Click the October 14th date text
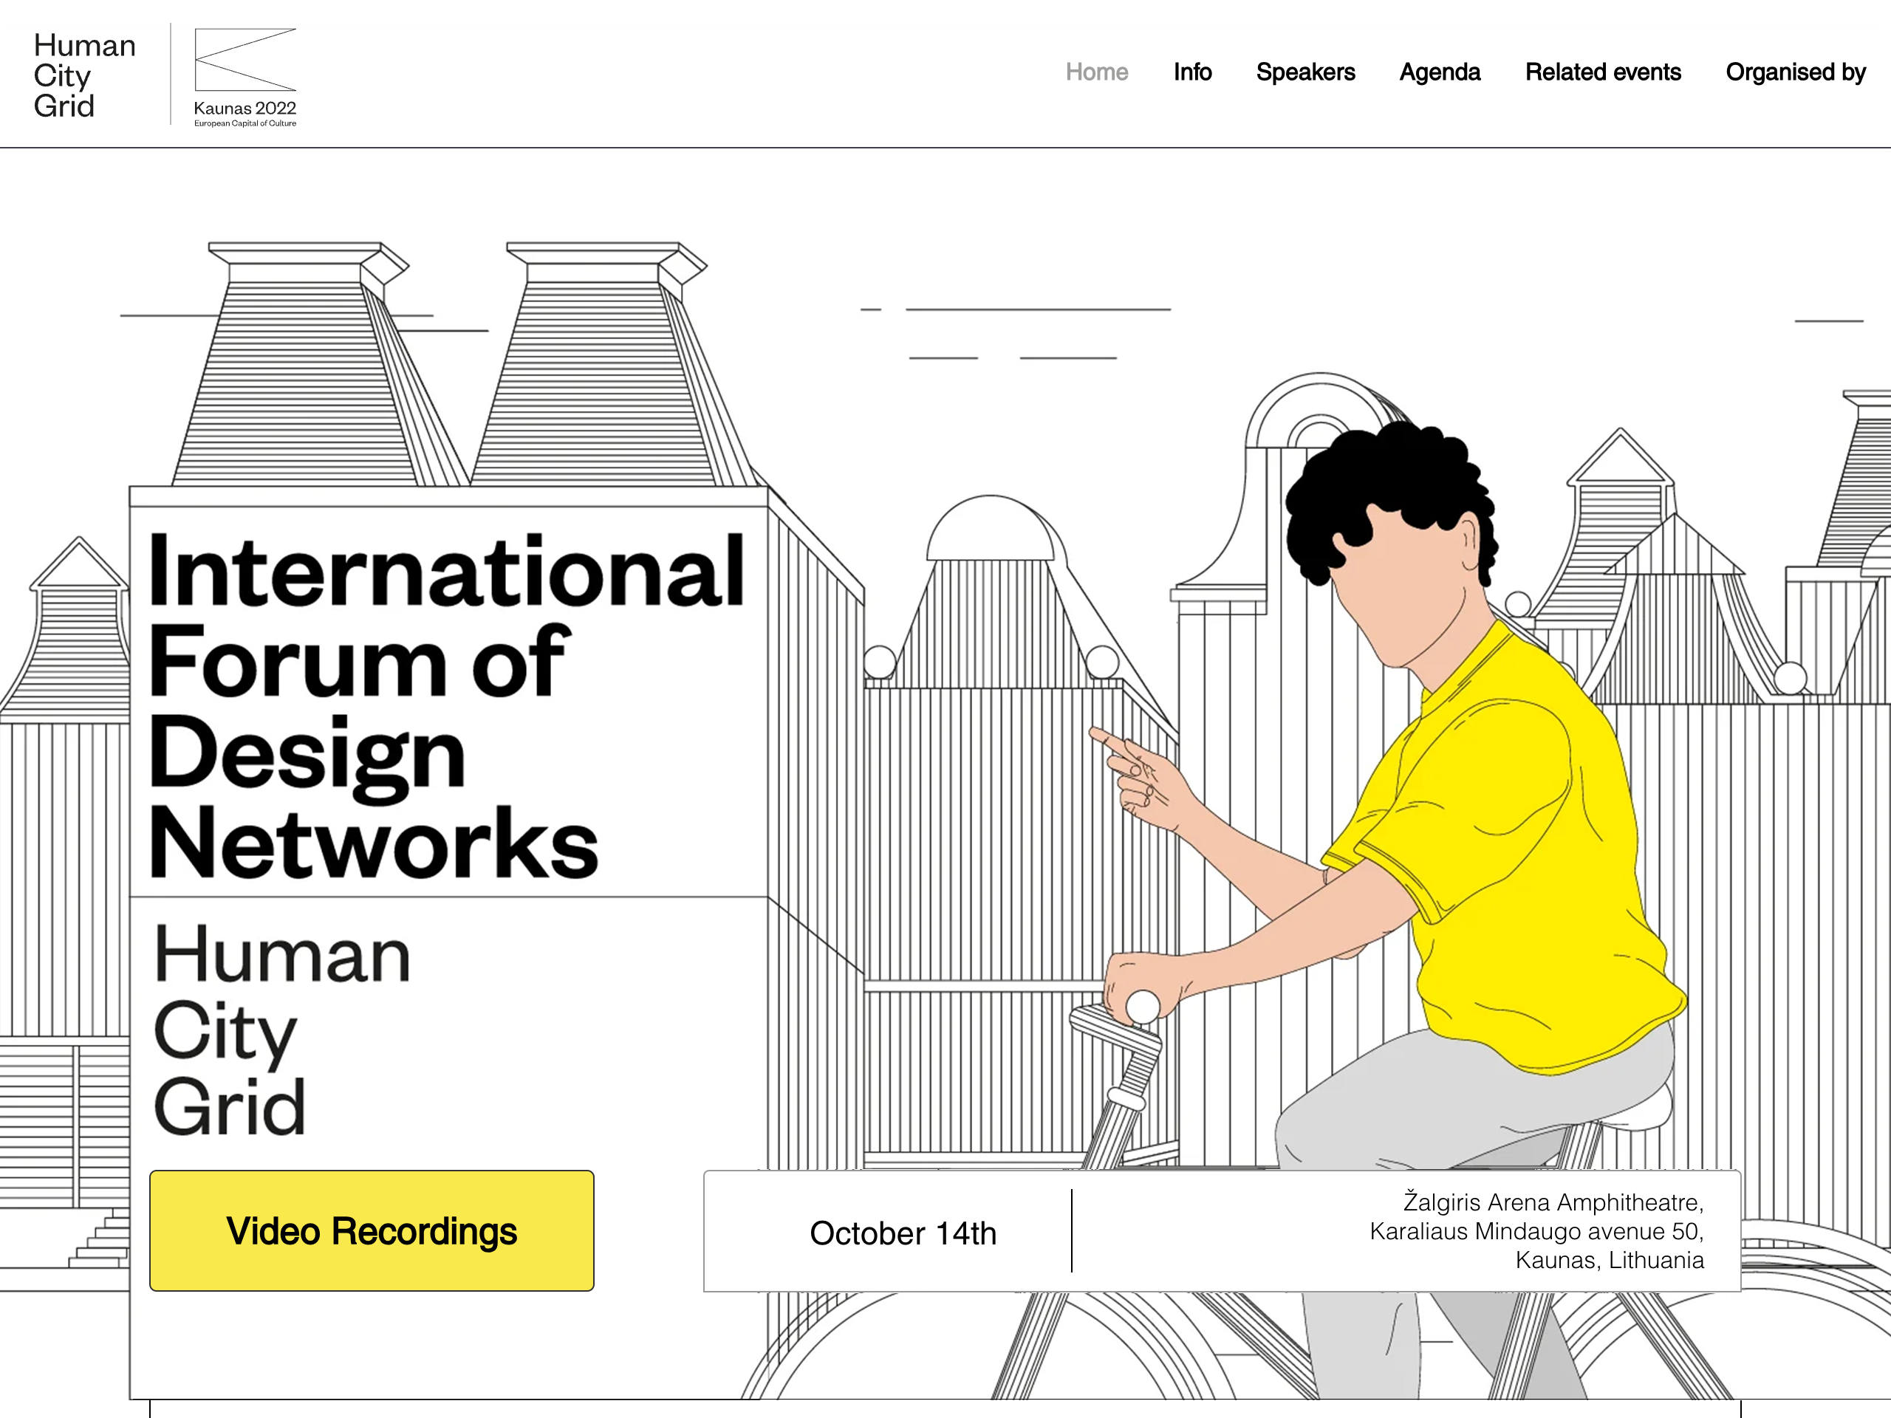The width and height of the screenshot is (1891, 1418). (903, 1233)
